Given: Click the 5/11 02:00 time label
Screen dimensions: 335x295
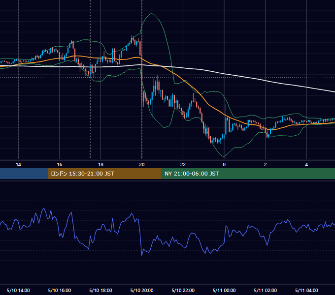Looking at the screenshot, I should [266, 290].
